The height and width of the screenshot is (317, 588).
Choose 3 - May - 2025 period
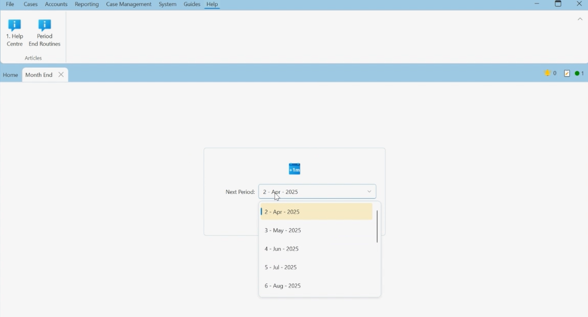tap(316, 230)
